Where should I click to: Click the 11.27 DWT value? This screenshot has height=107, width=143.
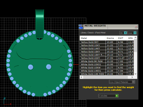pyautogui.click(x=121, y=58)
